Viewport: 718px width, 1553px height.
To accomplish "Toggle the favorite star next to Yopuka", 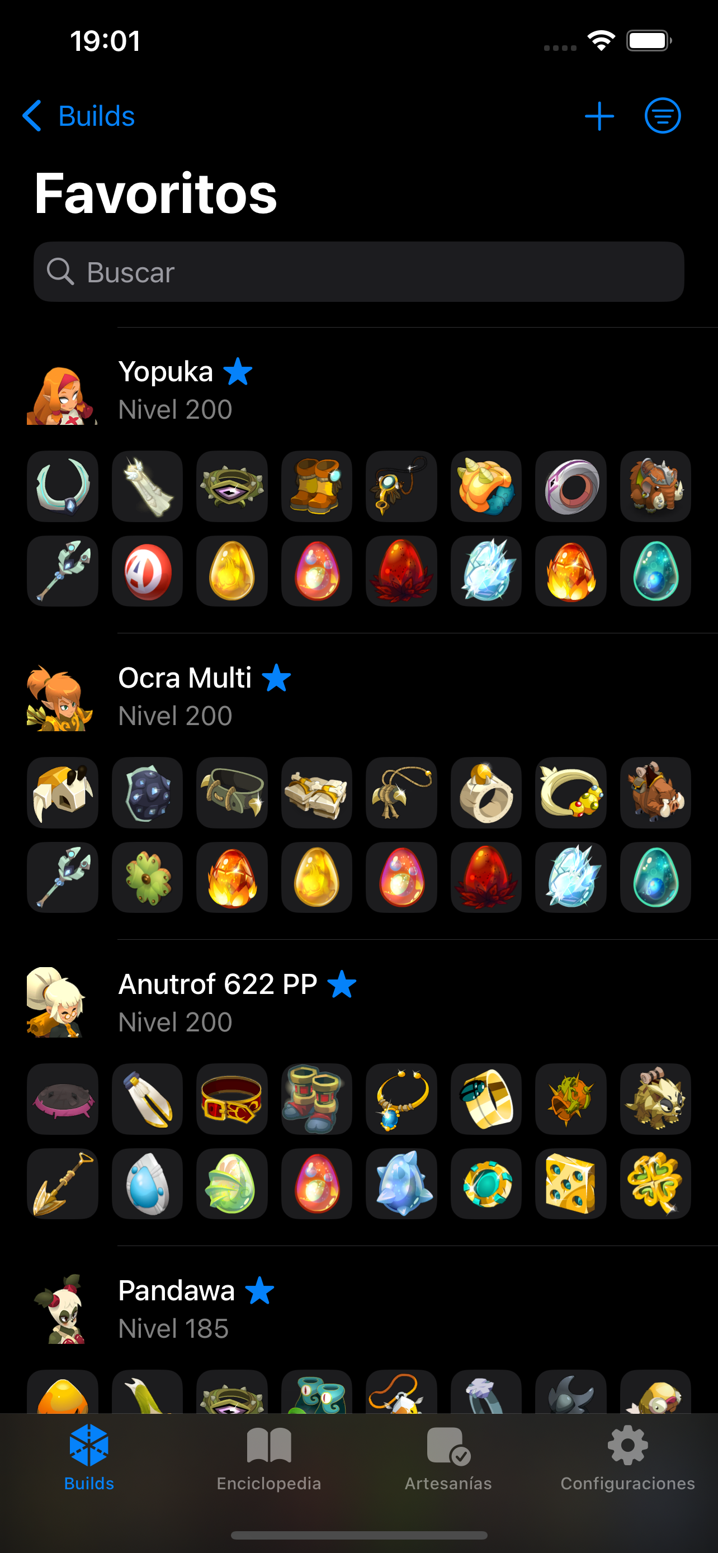I will pos(238,371).
